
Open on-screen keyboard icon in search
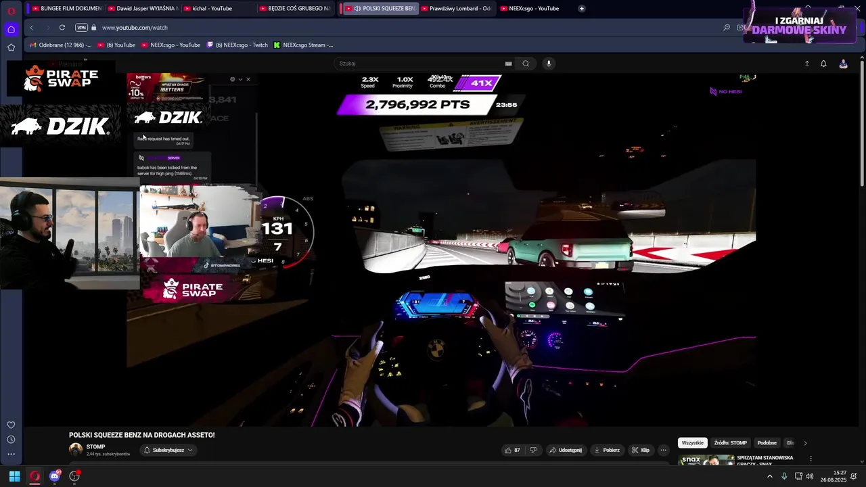click(508, 64)
